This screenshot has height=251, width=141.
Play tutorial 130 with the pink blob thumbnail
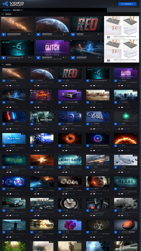[x=60, y=232]
